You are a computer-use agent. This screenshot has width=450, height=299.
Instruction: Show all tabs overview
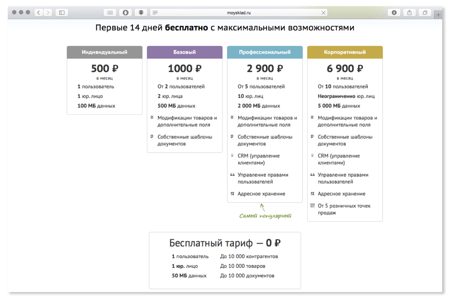pyautogui.click(x=425, y=13)
